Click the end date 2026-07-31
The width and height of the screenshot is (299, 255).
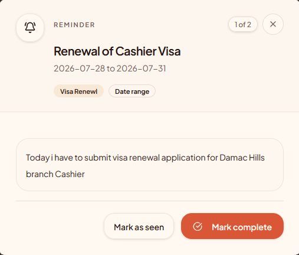142,68
